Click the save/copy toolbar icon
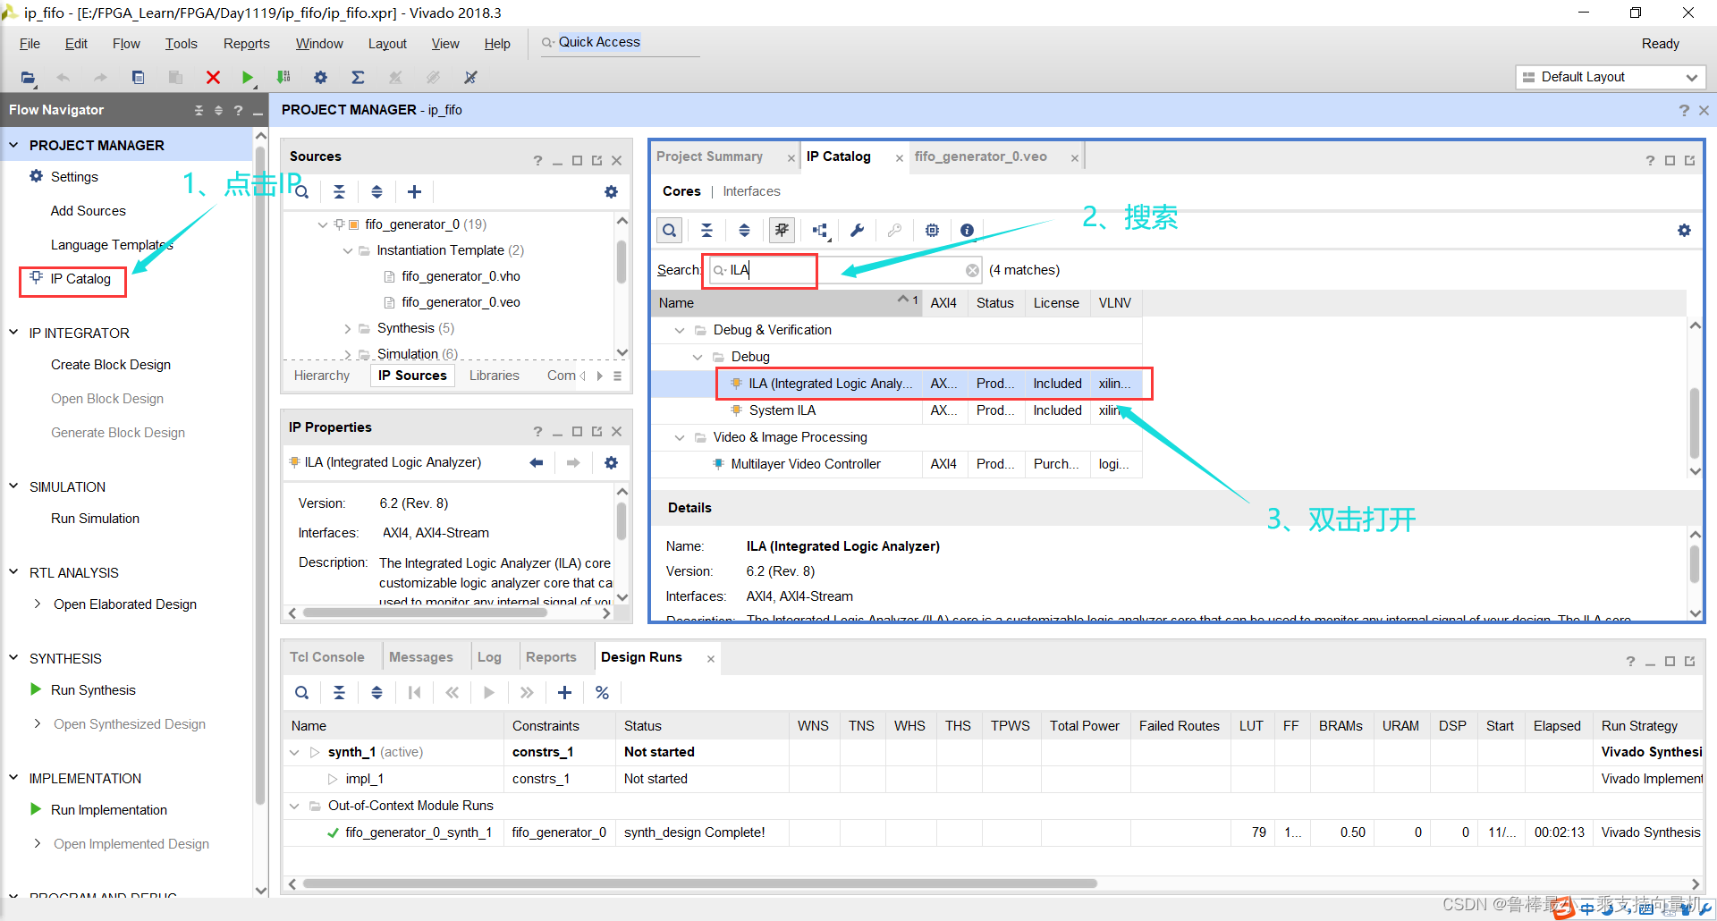The width and height of the screenshot is (1717, 921). (138, 78)
